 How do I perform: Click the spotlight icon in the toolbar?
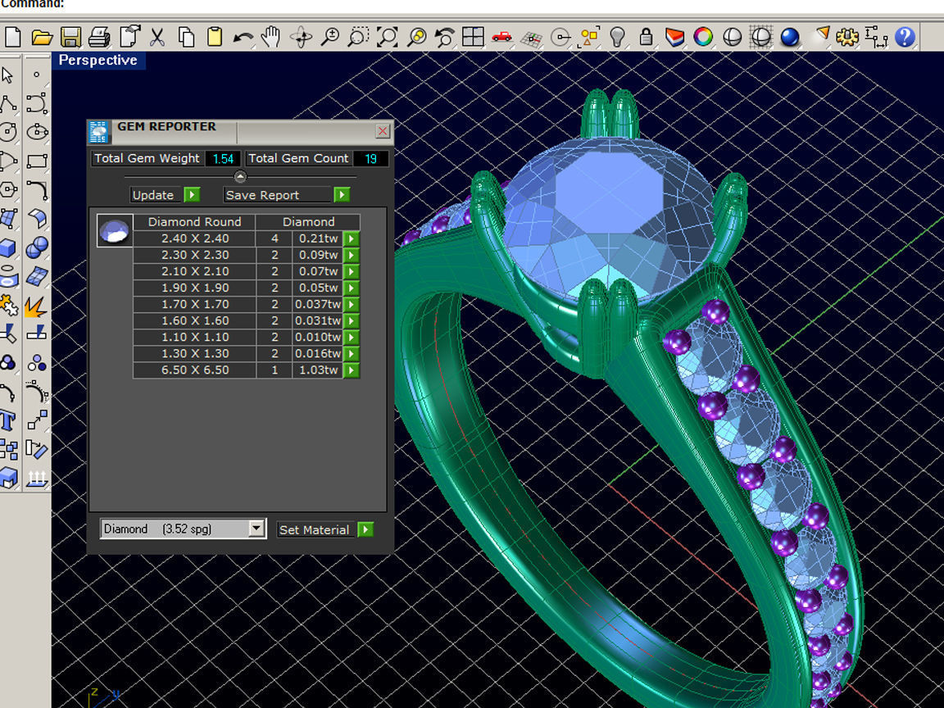819,36
